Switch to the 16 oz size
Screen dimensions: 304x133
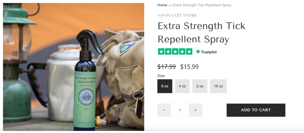[x=218, y=86]
